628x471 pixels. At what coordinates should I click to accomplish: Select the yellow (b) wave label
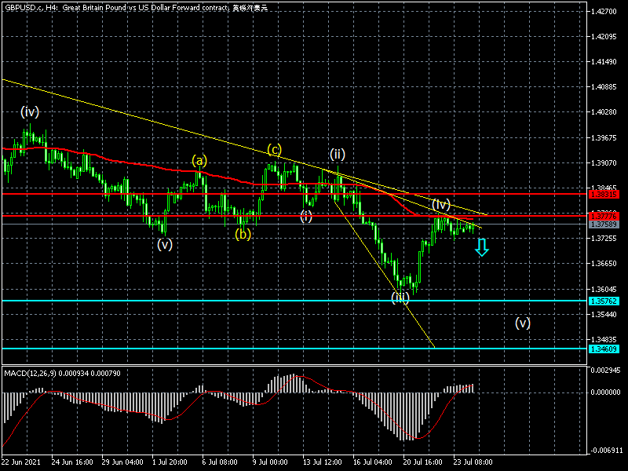click(243, 233)
